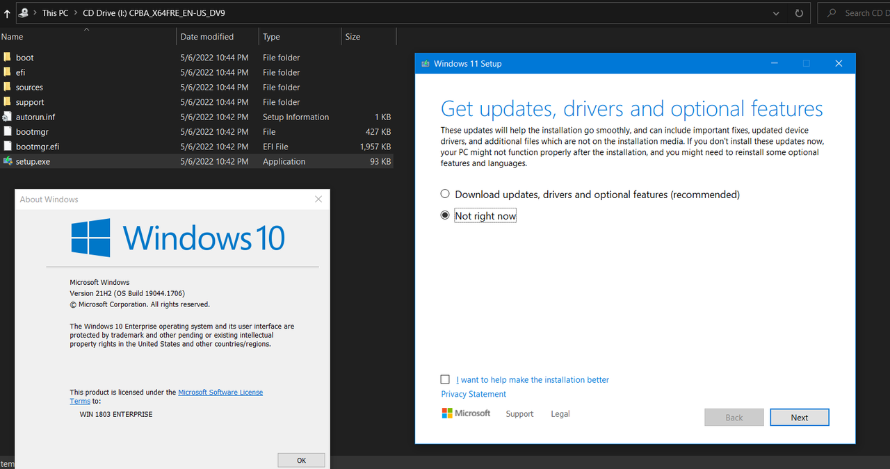Click the Windows 11 Setup title bar icon
Screen dimensions: 890x469
pos(425,64)
